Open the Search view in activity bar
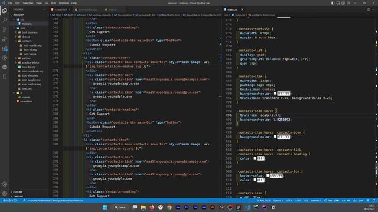Image resolution: width=378 pixels, height=212 pixels. 5,20
